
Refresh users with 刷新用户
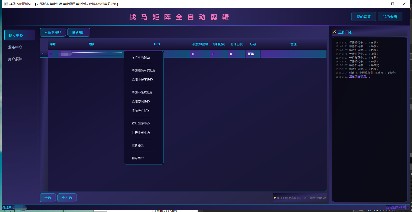point(79,32)
